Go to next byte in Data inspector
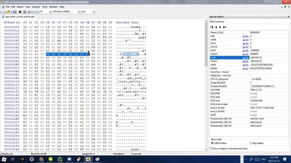Image resolution: width=291 pixels, height=163 pixels. tap(220, 27)
